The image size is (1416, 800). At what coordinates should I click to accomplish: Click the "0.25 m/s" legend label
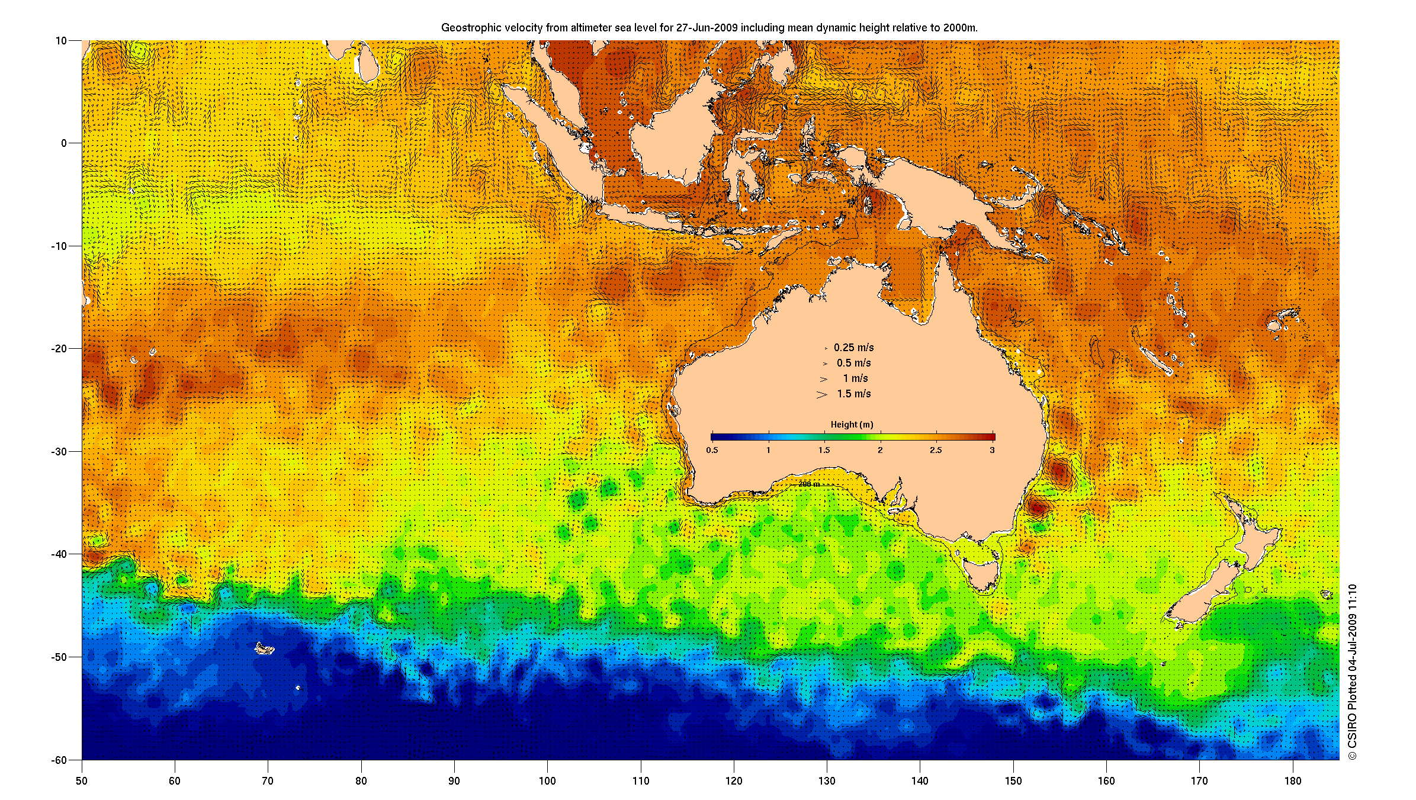[853, 348]
